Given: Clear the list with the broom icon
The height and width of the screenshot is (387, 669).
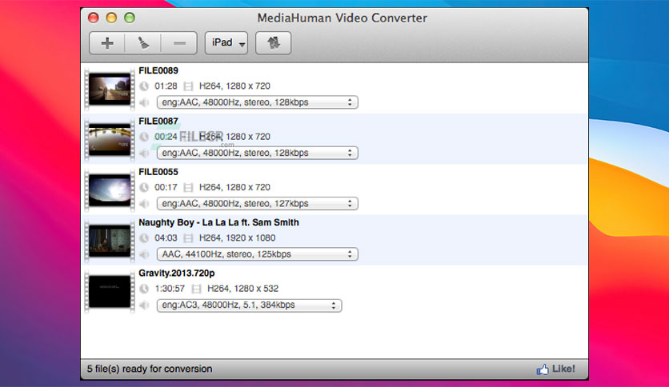Looking at the screenshot, I should coord(143,43).
